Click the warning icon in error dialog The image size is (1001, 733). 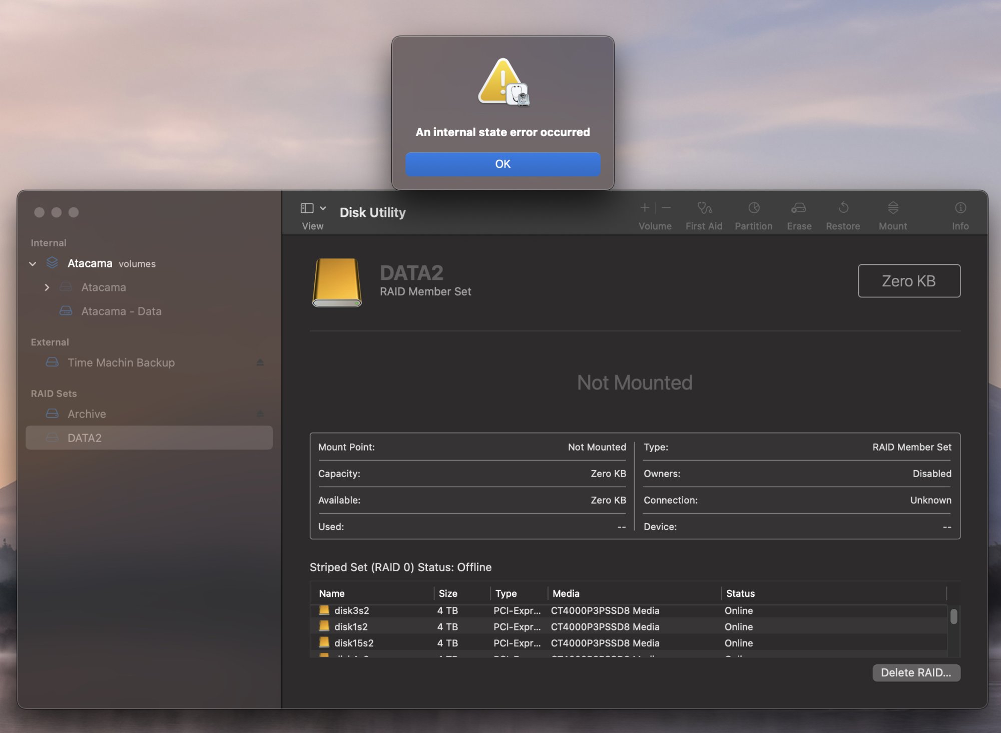[504, 82]
